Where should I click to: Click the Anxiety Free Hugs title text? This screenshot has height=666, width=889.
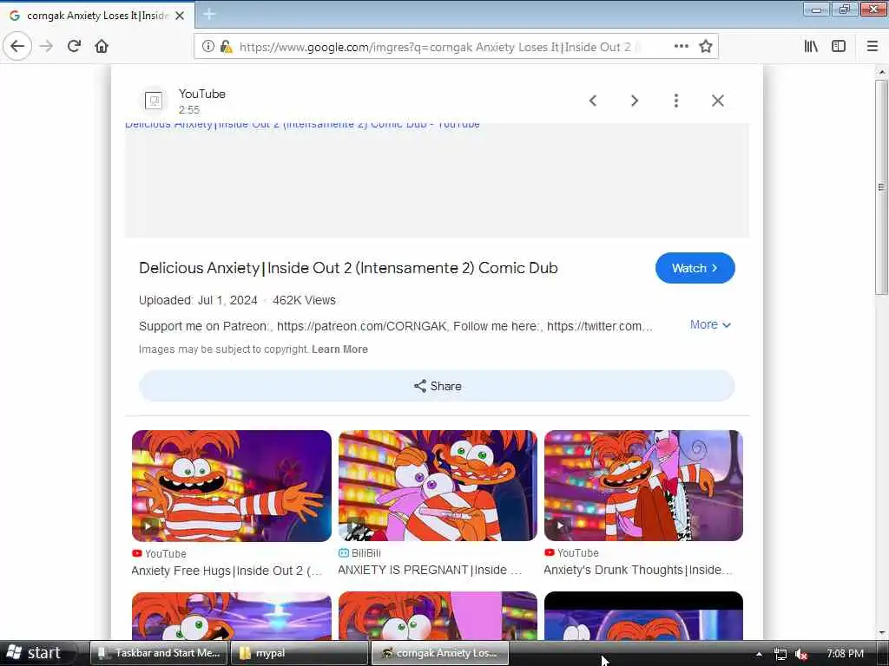(227, 571)
